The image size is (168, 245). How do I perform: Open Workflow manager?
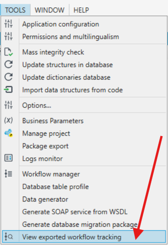(x=84, y=174)
